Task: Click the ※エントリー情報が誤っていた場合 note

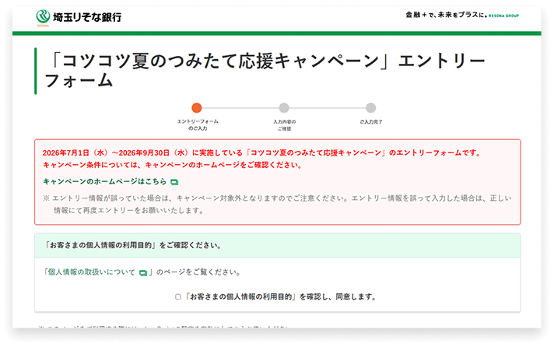Action: 277,205
